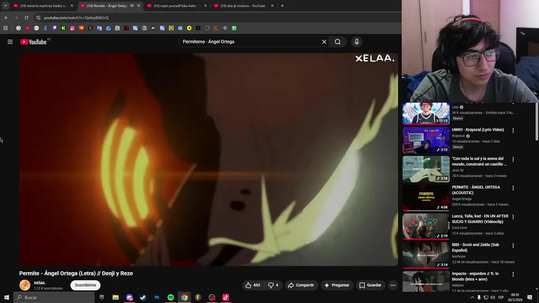Open the Twitch bookmark icon

(54, 28)
